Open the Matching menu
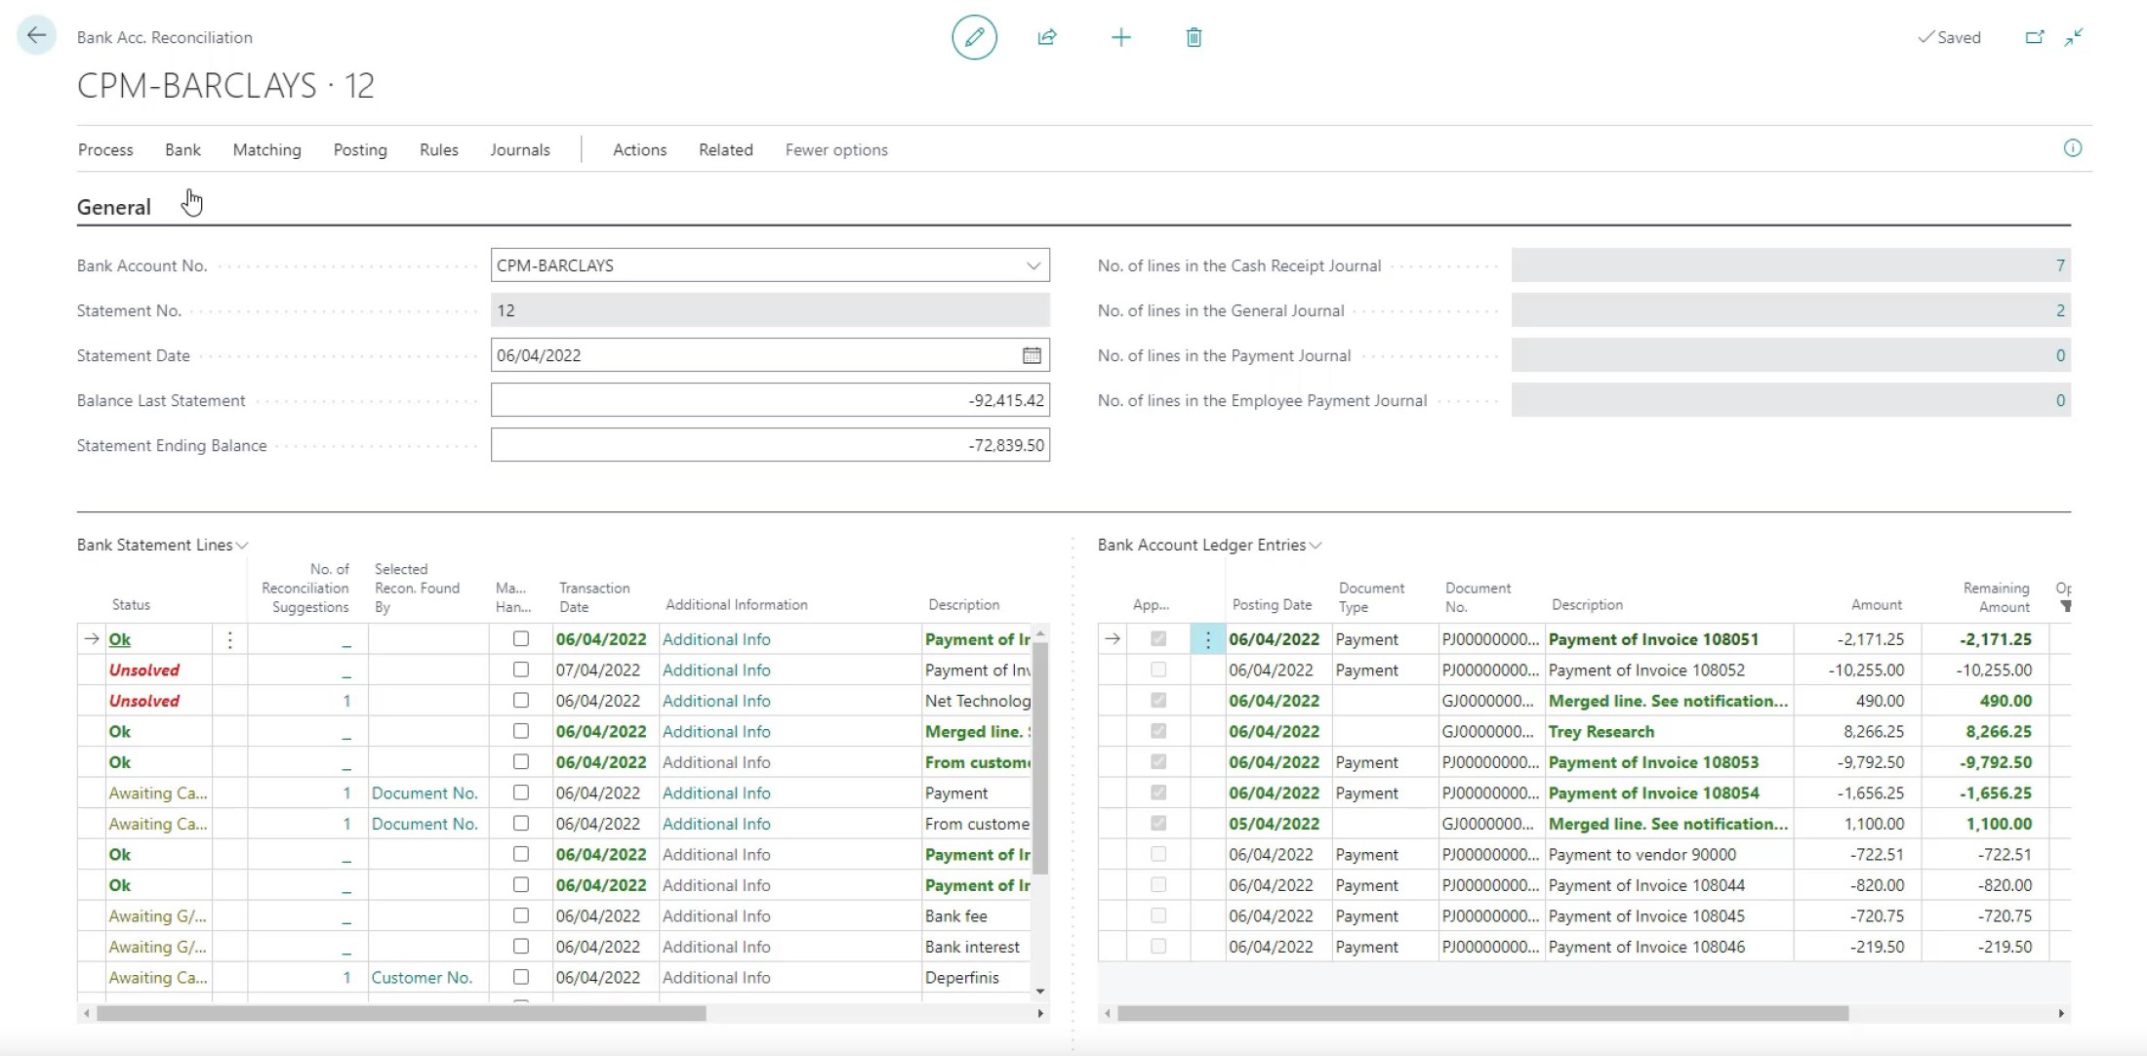Viewport: 2147px width, 1056px height. pyautogui.click(x=266, y=149)
